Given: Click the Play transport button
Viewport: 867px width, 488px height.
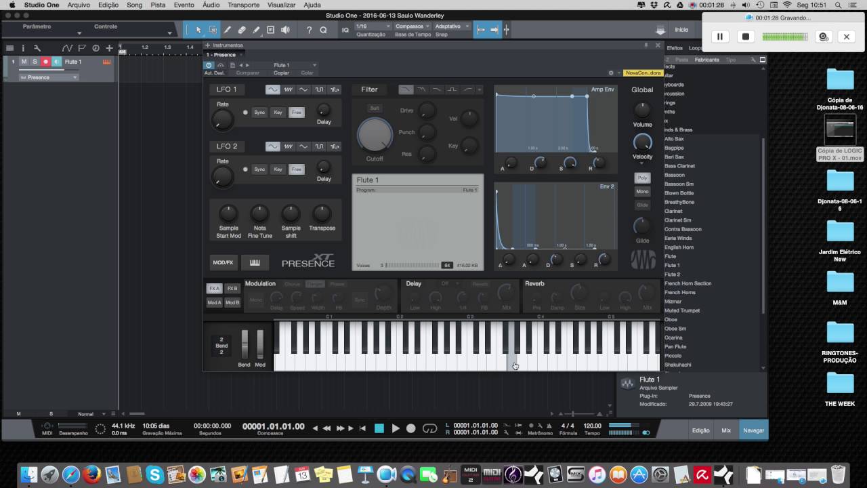Looking at the screenshot, I should (396, 428).
